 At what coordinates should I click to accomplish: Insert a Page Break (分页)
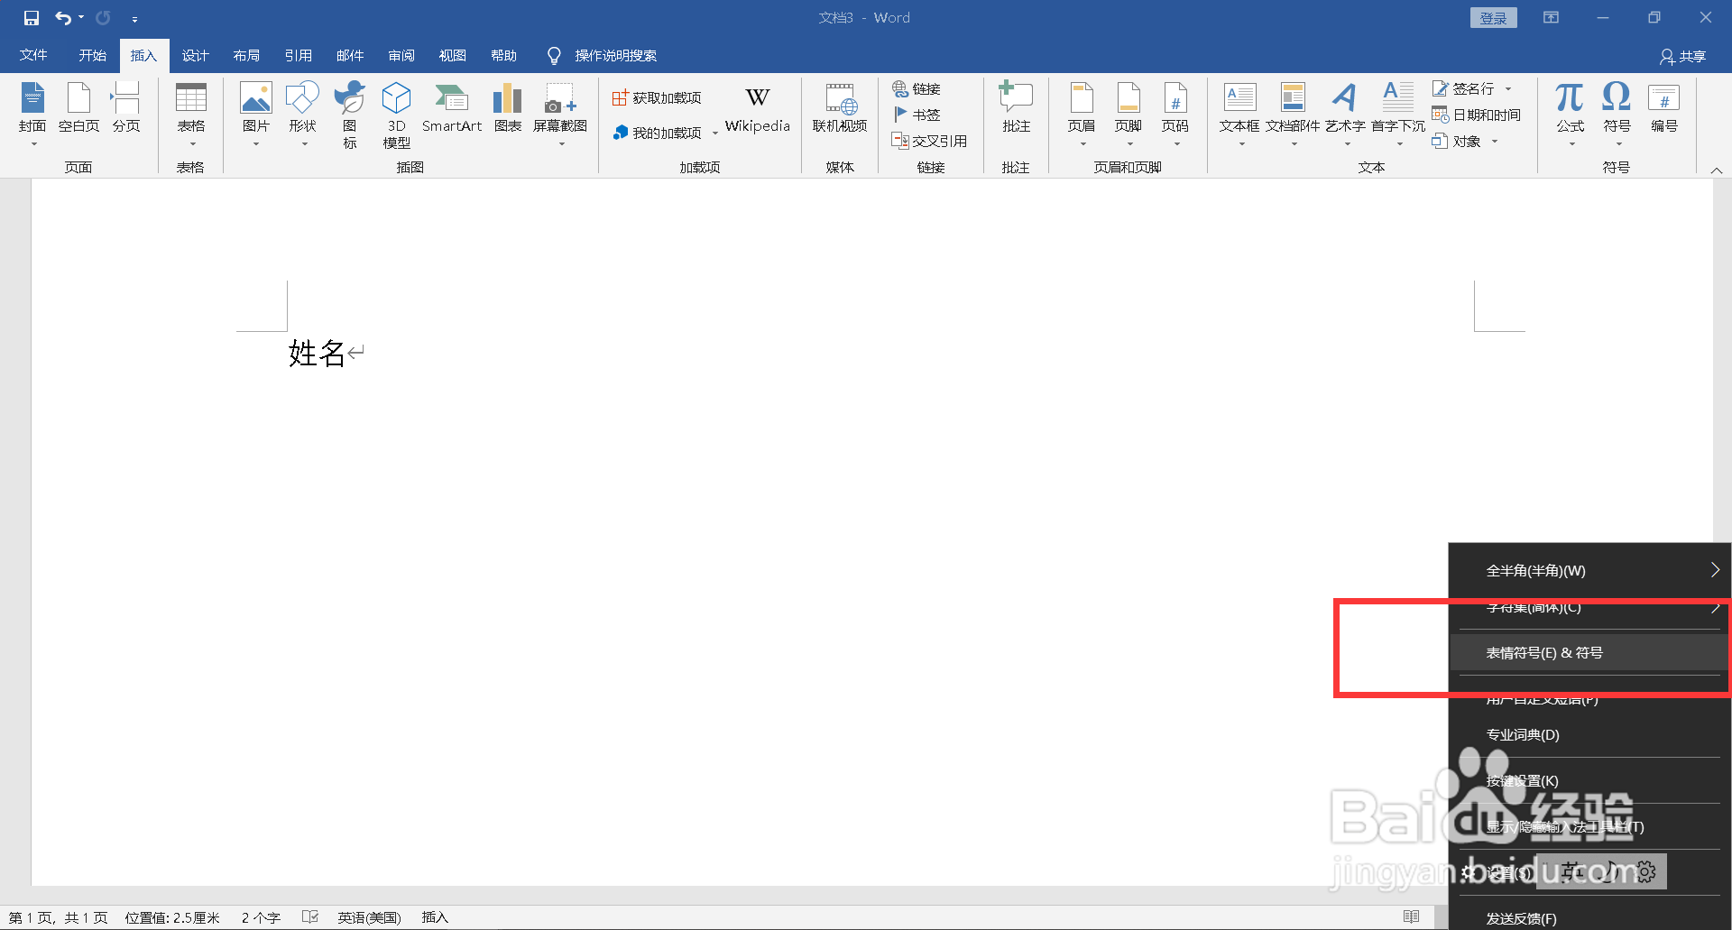click(x=126, y=108)
